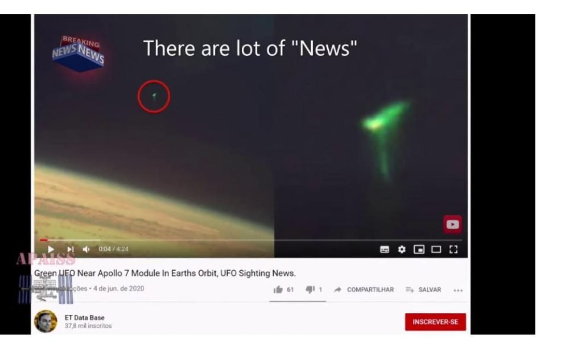
Task: Switch to miniplayer mode
Action: click(419, 249)
